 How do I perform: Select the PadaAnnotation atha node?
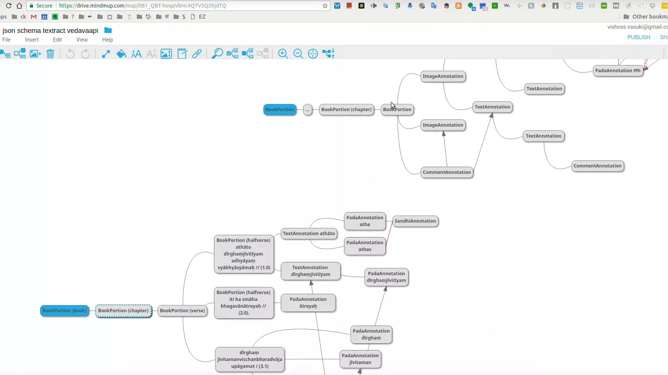pos(365,221)
